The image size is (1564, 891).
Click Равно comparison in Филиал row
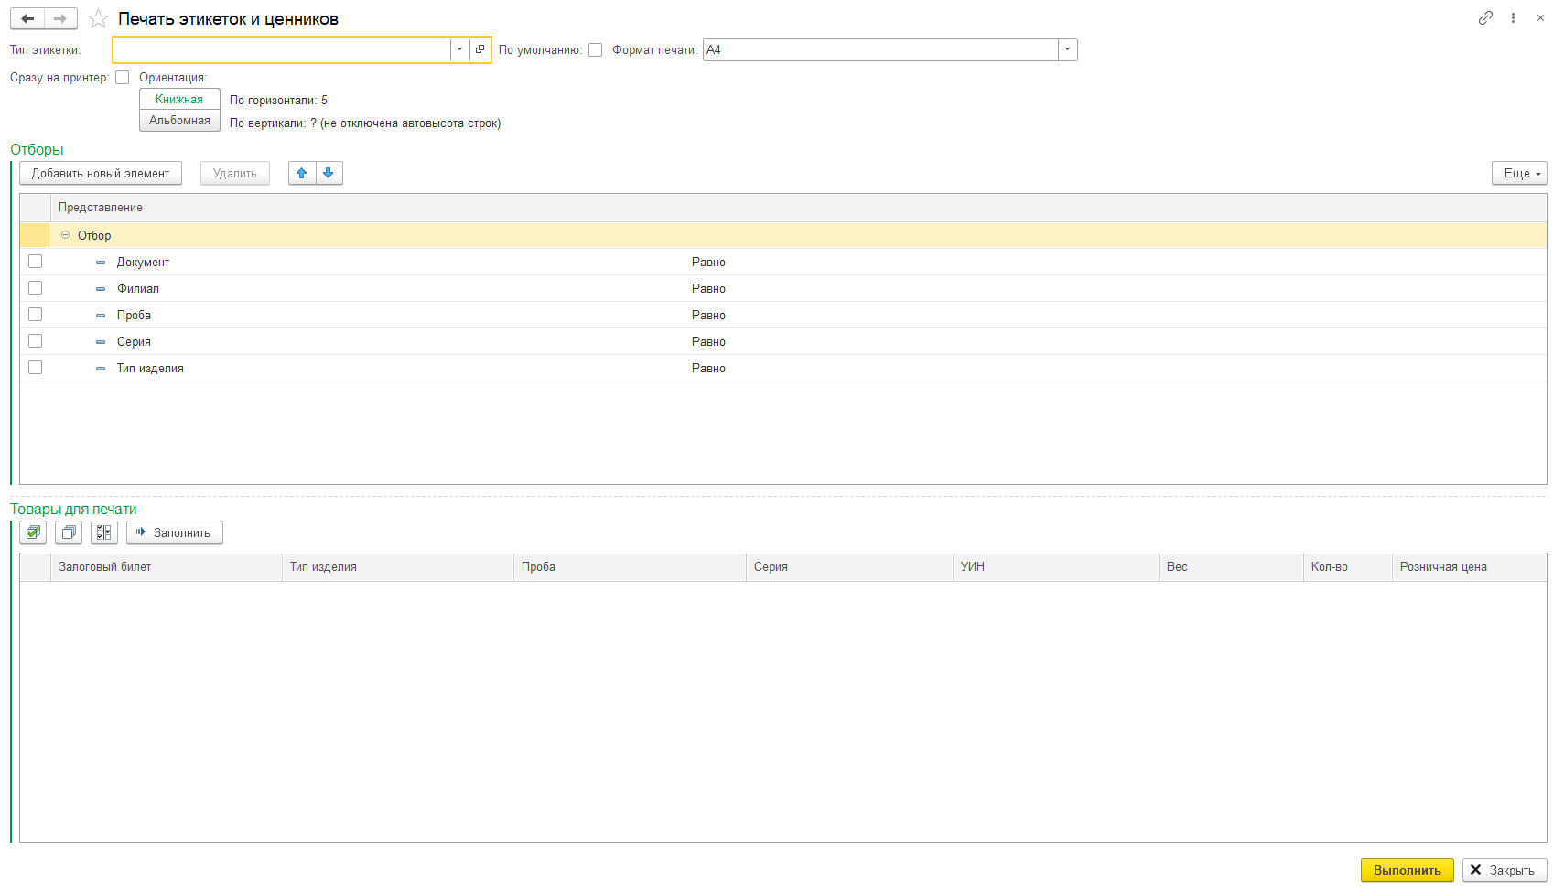tap(708, 289)
